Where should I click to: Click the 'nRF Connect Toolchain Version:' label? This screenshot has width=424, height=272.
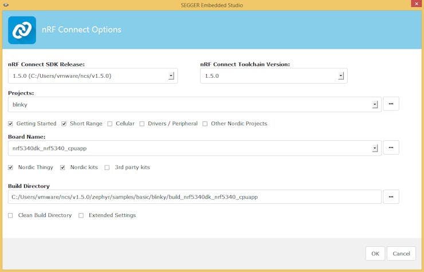click(245, 64)
